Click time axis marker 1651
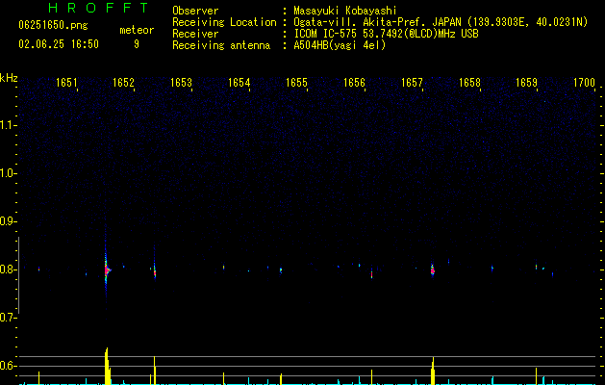Viewport: 605px width, 385px height. 66,83
